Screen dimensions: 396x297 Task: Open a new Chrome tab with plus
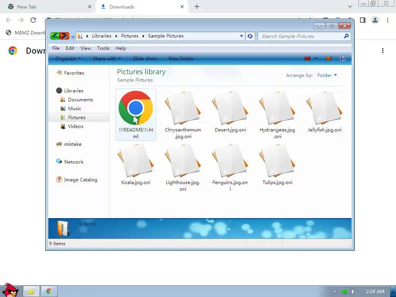pyautogui.click(x=197, y=7)
